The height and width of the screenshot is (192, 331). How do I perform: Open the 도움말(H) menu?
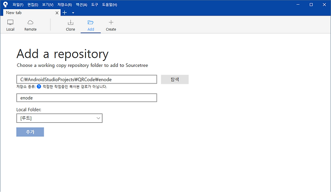[x=109, y=5]
